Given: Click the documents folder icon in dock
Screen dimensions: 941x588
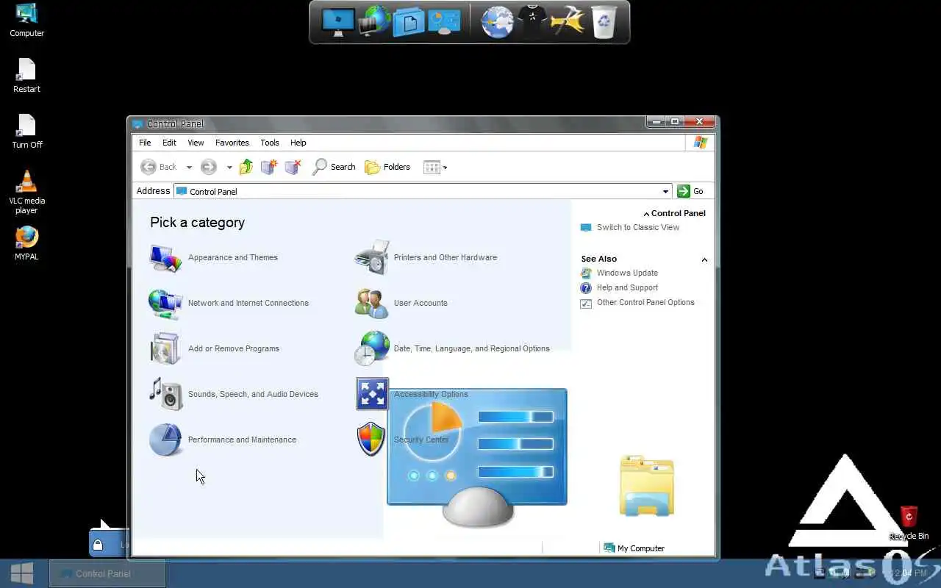Looking at the screenshot, I should coord(409,22).
